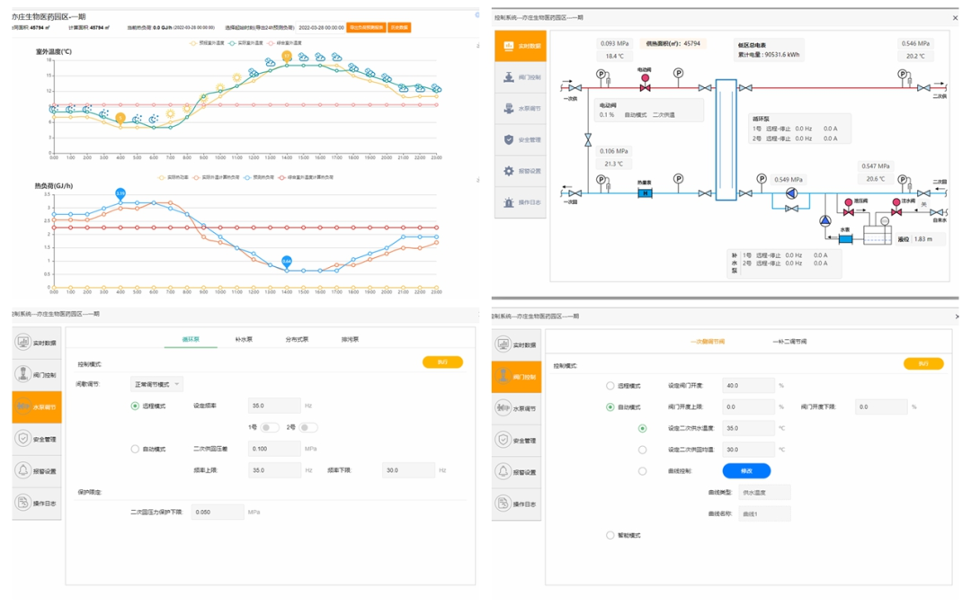The height and width of the screenshot is (607, 971).
Task: Open 安全管理 in the valve control panel sidebar
Action: [x=516, y=441]
